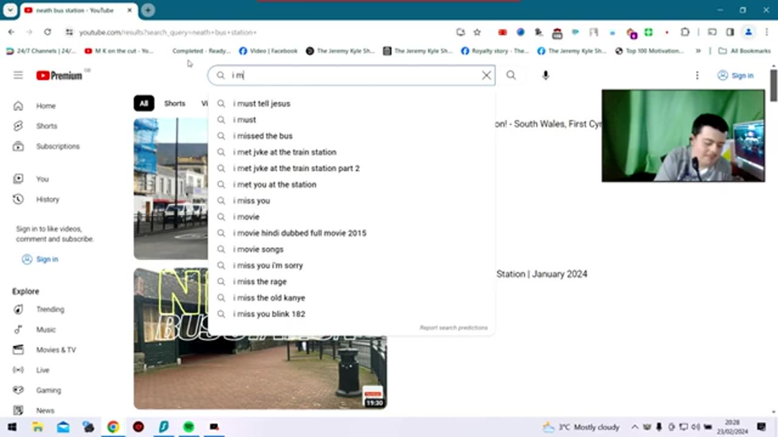
Task: Open Chrome profile avatar
Action: [748, 32]
